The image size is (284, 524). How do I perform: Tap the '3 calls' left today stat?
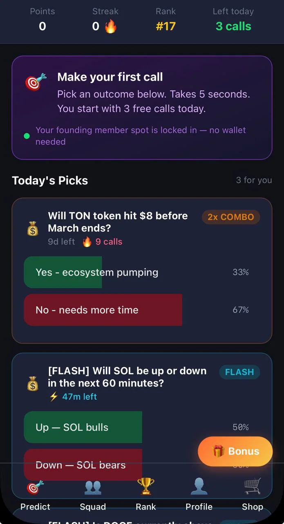[x=233, y=27]
